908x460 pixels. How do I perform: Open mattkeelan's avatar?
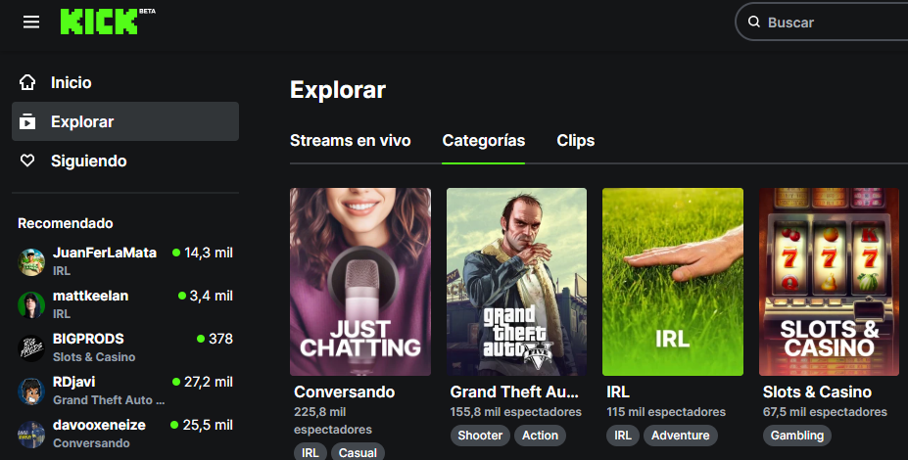(31, 304)
